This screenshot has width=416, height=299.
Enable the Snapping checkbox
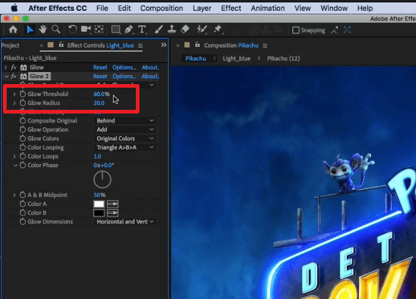(296, 30)
